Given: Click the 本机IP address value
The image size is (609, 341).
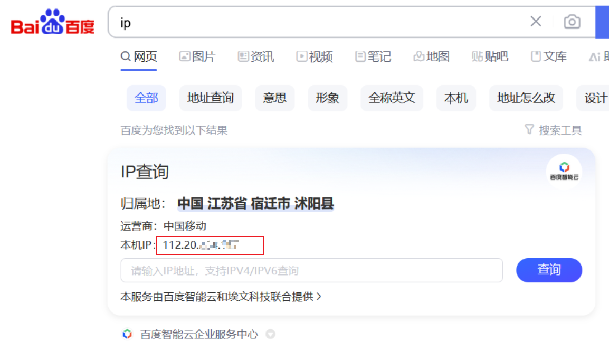Looking at the screenshot, I should pyautogui.click(x=201, y=245).
